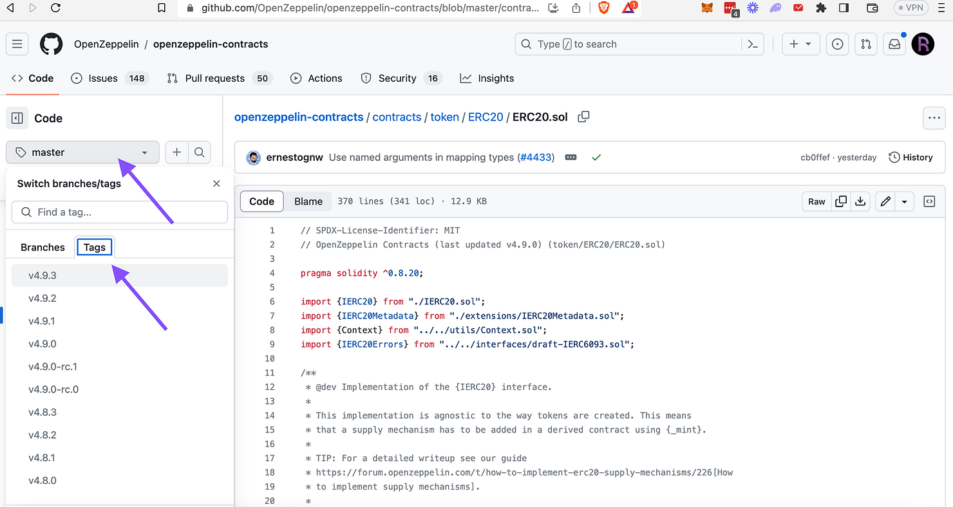Open the command palette icon in search bar
The width and height of the screenshot is (953, 507).
(752, 44)
